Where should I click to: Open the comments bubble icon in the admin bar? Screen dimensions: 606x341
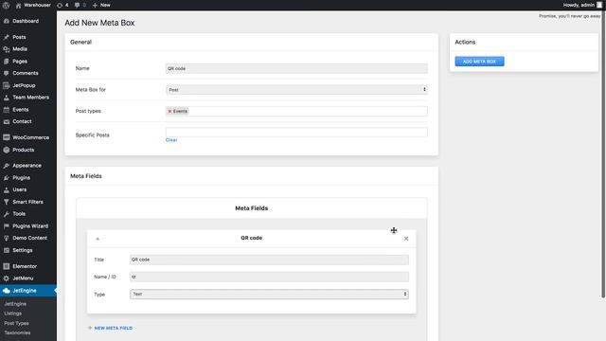77,5
